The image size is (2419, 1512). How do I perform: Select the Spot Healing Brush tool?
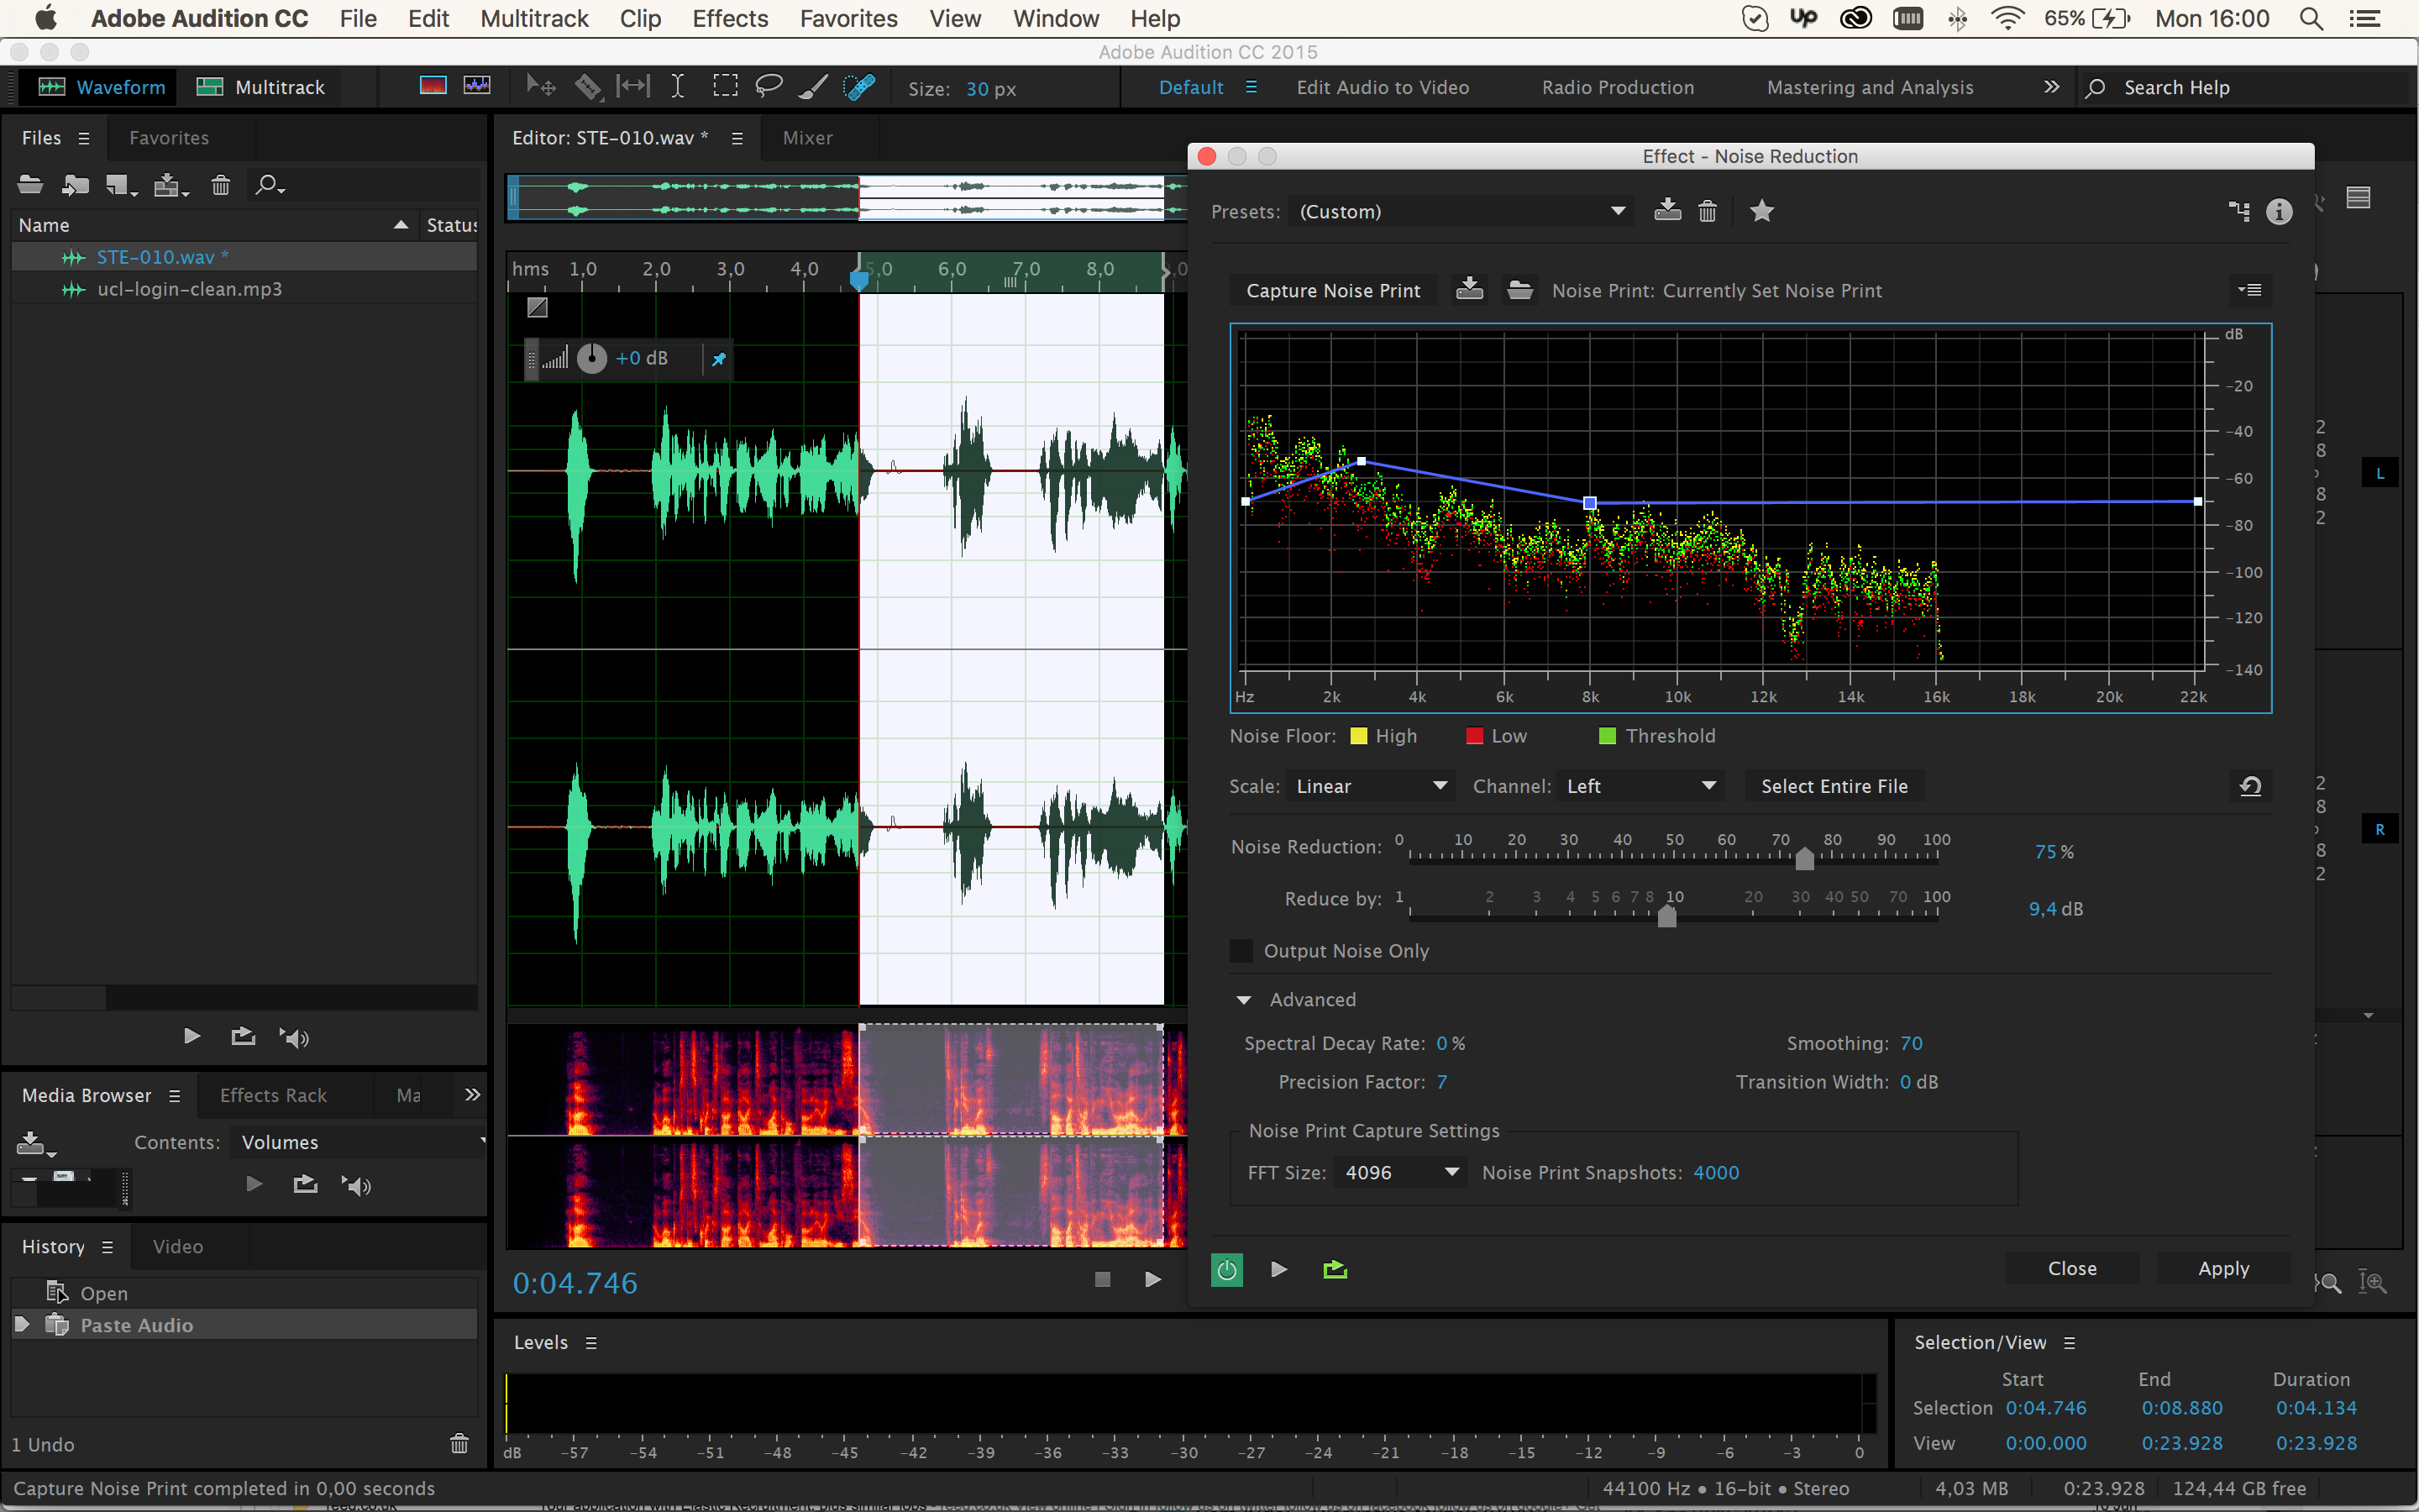858,87
